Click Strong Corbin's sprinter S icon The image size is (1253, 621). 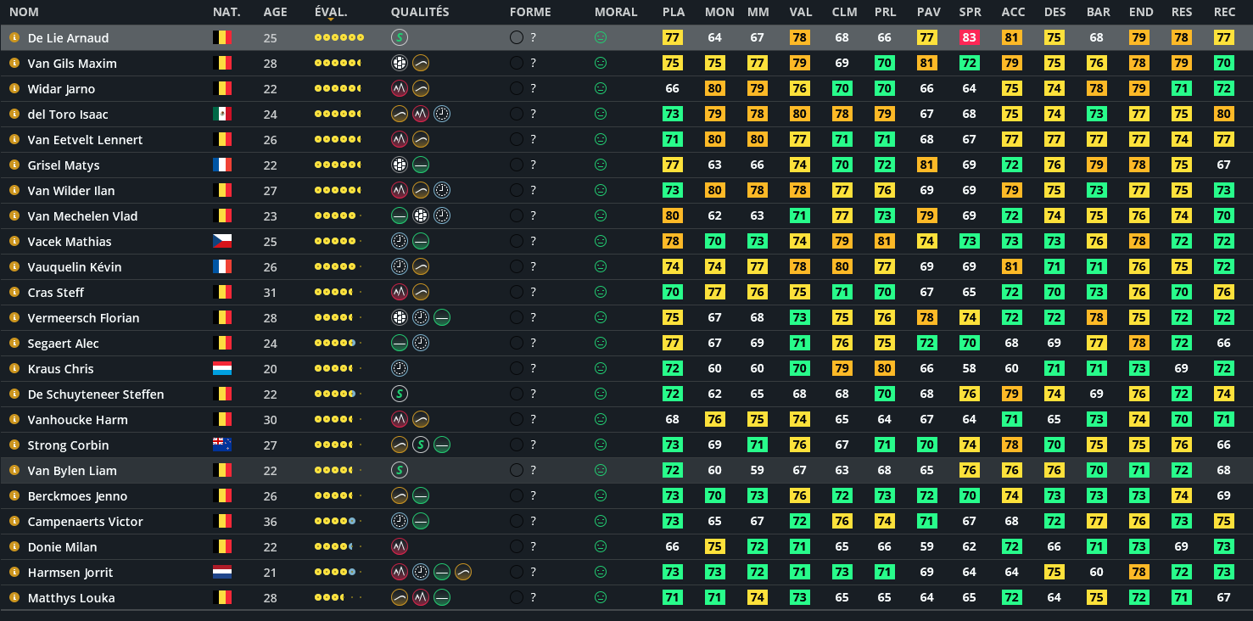pyautogui.click(x=421, y=445)
